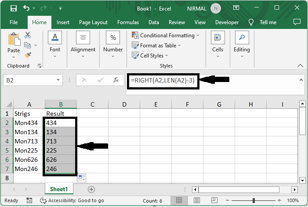Open the View tab
This screenshot has width=308, height=207.
point(200,22)
